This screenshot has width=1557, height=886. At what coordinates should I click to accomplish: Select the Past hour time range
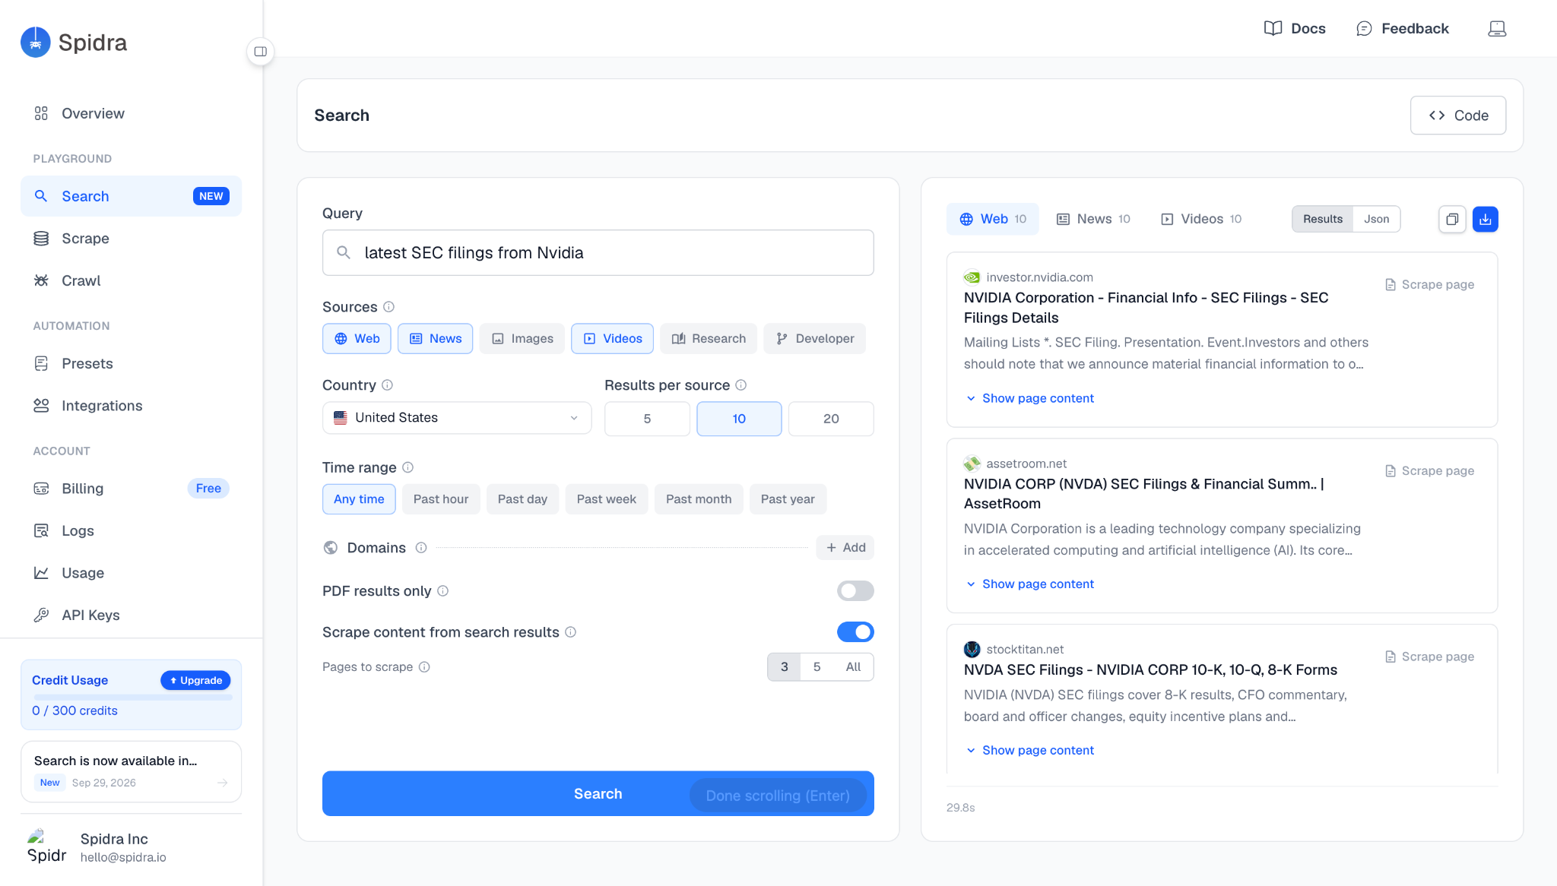click(x=441, y=499)
